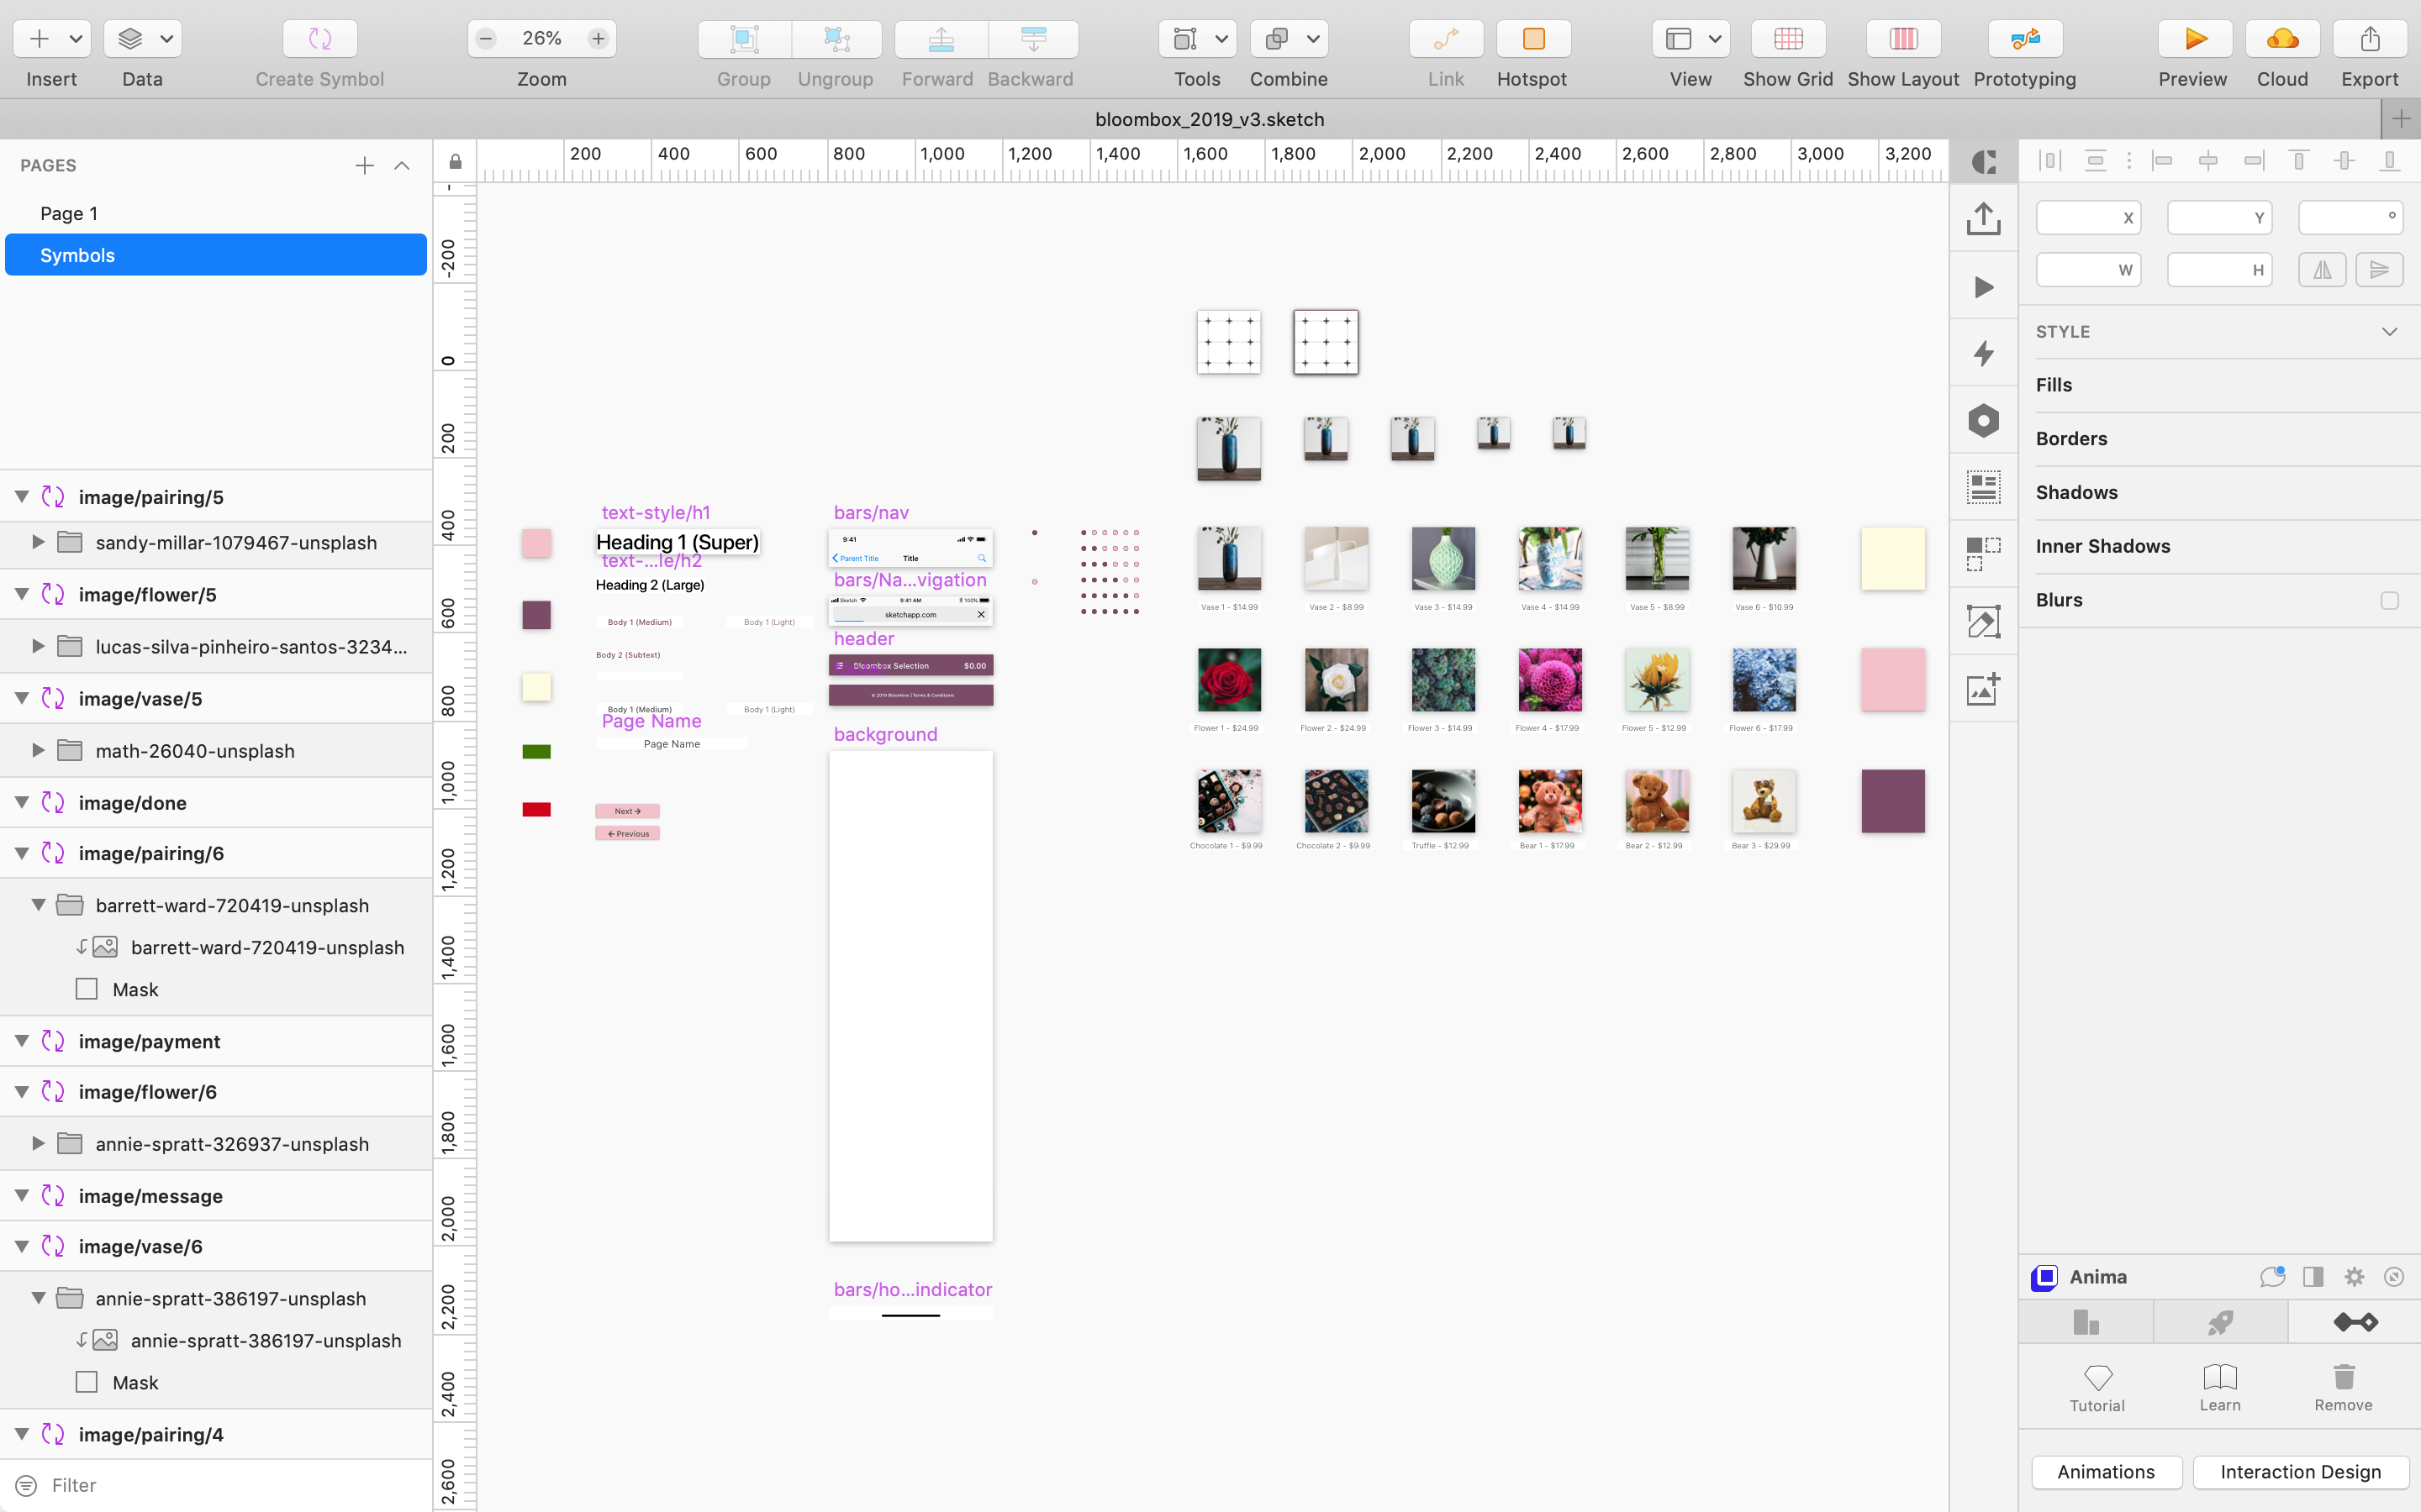Toggle the ruler lock icon
2421x1512 pixels.
tap(455, 161)
